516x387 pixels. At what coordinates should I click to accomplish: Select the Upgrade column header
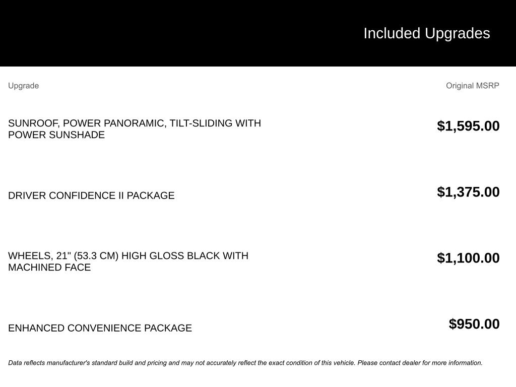(x=23, y=86)
